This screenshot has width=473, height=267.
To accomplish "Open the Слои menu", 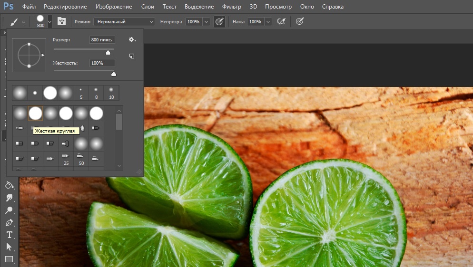I will coord(148,7).
